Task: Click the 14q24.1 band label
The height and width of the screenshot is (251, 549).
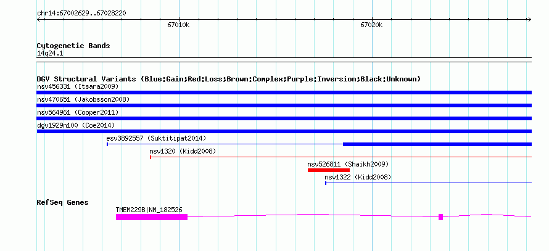Action: pos(50,54)
